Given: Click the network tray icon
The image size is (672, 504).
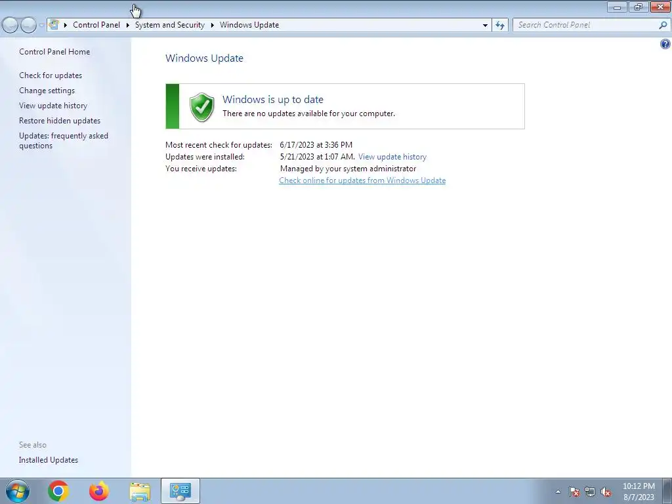Looking at the screenshot, I should [590, 492].
